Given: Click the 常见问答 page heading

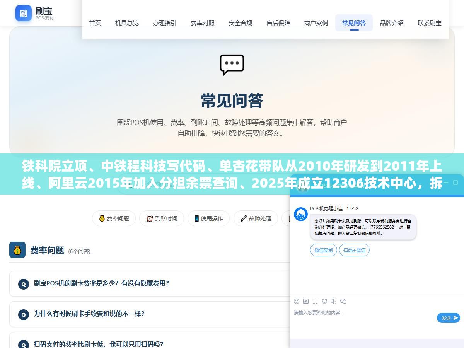Looking at the screenshot, I should pyautogui.click(x=232, y=101).
